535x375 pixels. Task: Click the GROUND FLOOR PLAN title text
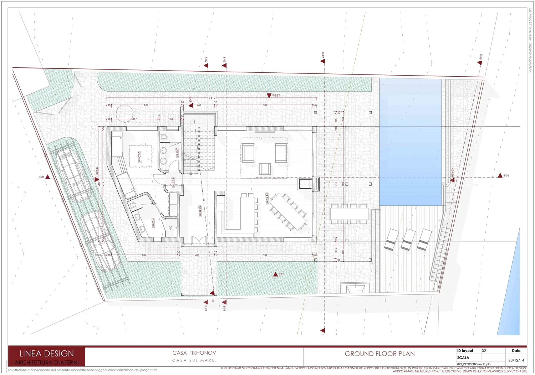[380, 354]
